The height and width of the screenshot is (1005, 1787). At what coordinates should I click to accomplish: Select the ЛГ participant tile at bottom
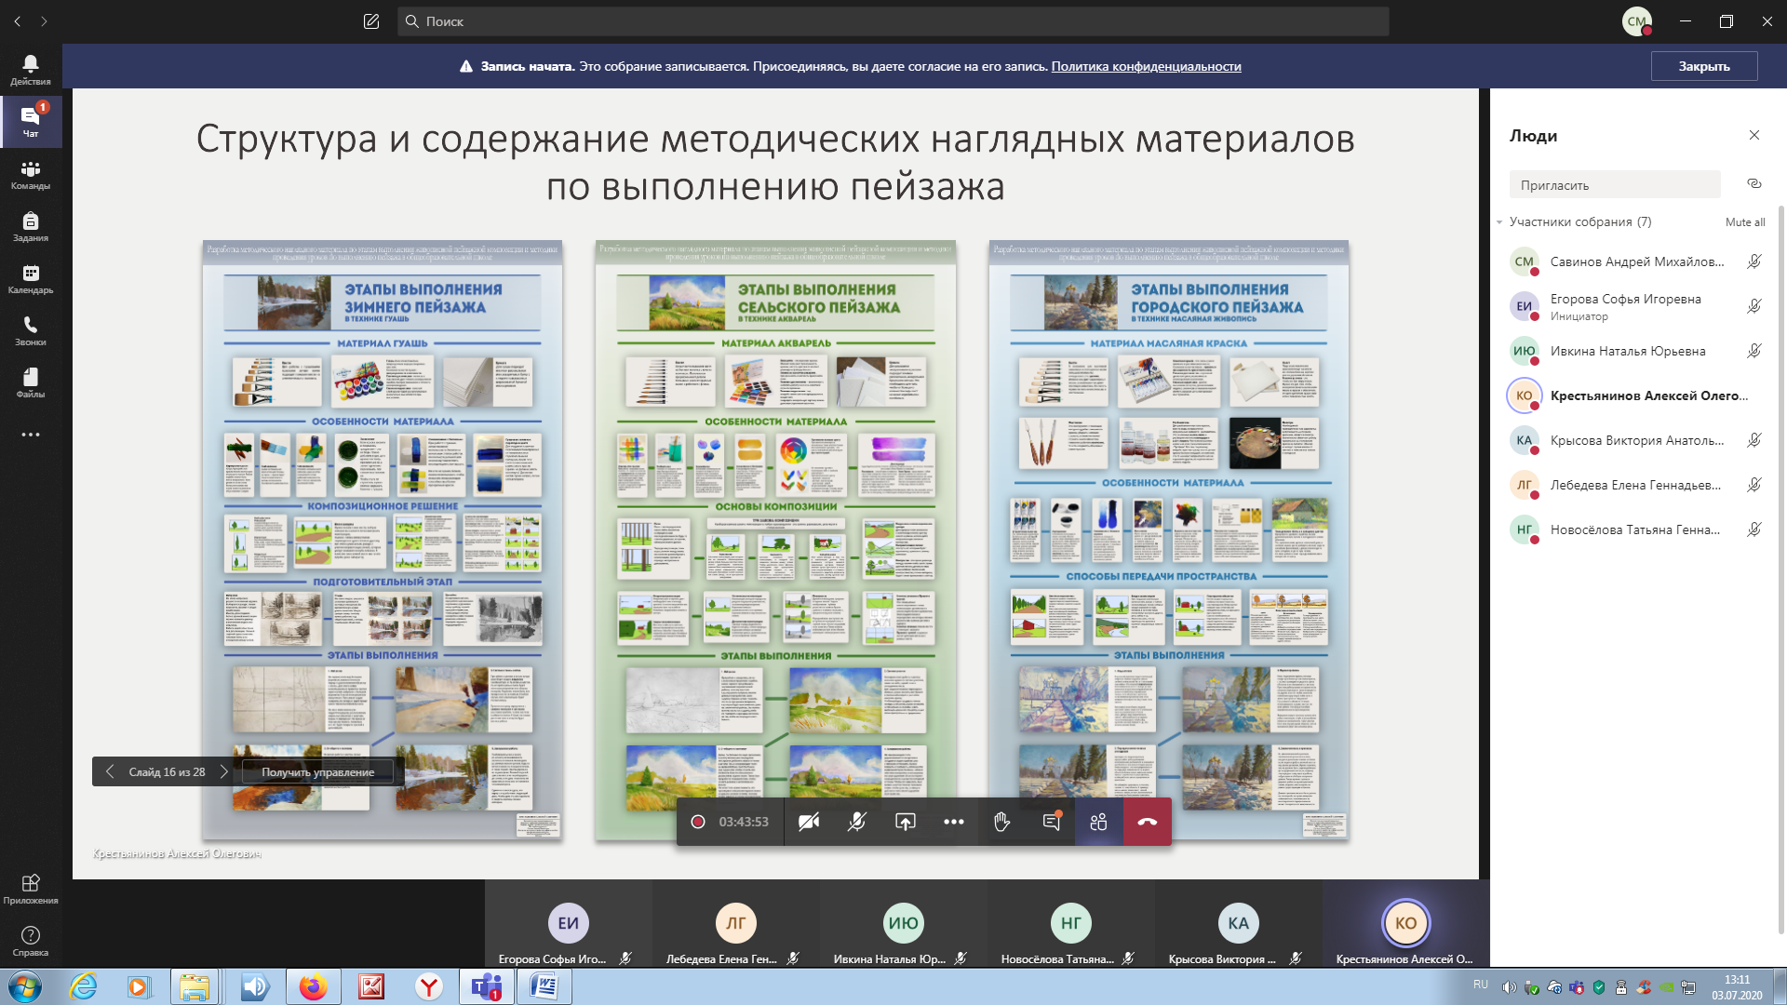tap(736, 924)
